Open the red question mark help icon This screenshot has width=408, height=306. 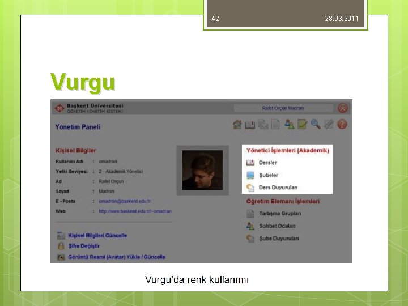pos(342,124)
